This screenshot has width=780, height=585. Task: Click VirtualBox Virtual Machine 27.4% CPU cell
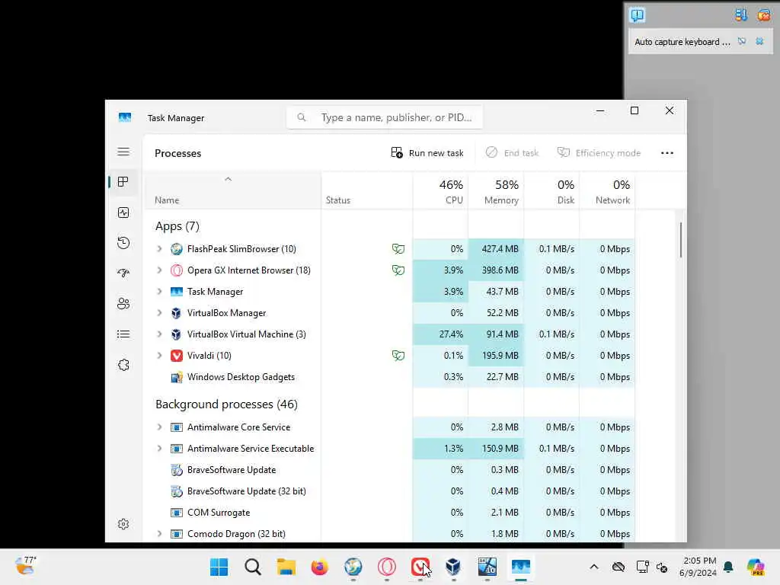point(441,334)
